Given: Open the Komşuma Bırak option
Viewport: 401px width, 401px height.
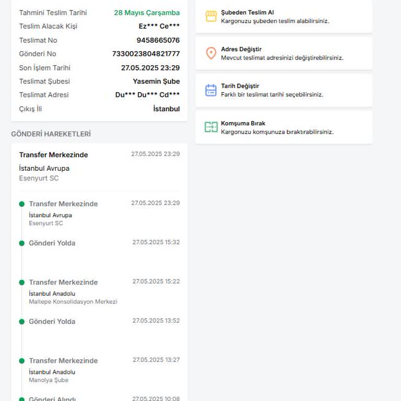Looking at the screenshot, I should tap(284, 127).
